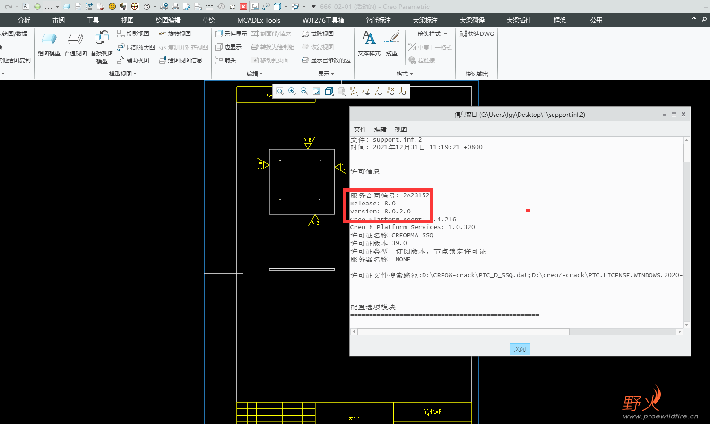Open the Review tab (审阅)

pos(59,20)
